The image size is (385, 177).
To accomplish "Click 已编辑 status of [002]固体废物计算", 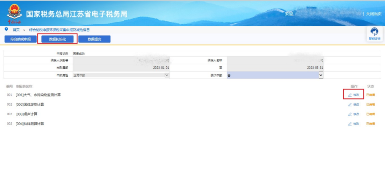I will pyautogui.click(x=370, y=105).
